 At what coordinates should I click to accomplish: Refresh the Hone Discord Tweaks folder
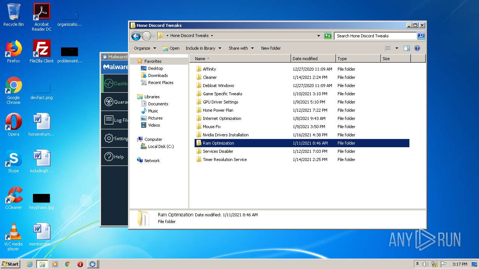(328, 36)
